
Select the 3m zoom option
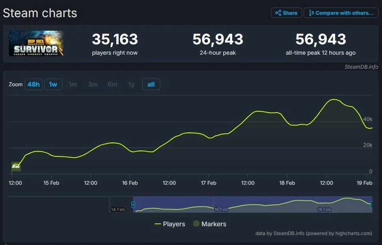[93, 85]
